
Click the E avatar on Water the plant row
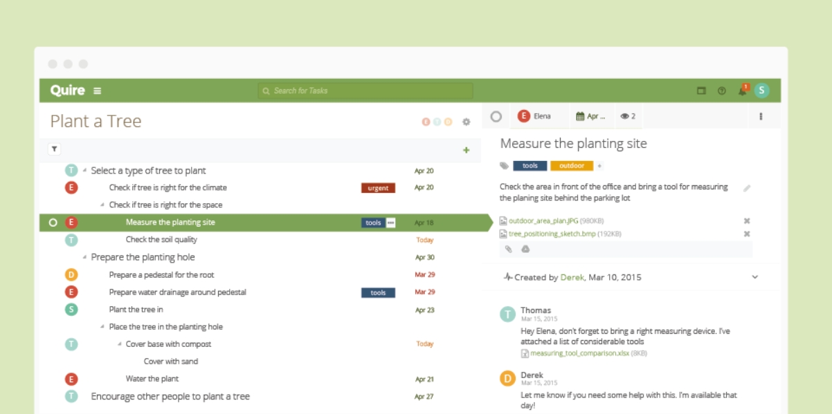(71, 379)
